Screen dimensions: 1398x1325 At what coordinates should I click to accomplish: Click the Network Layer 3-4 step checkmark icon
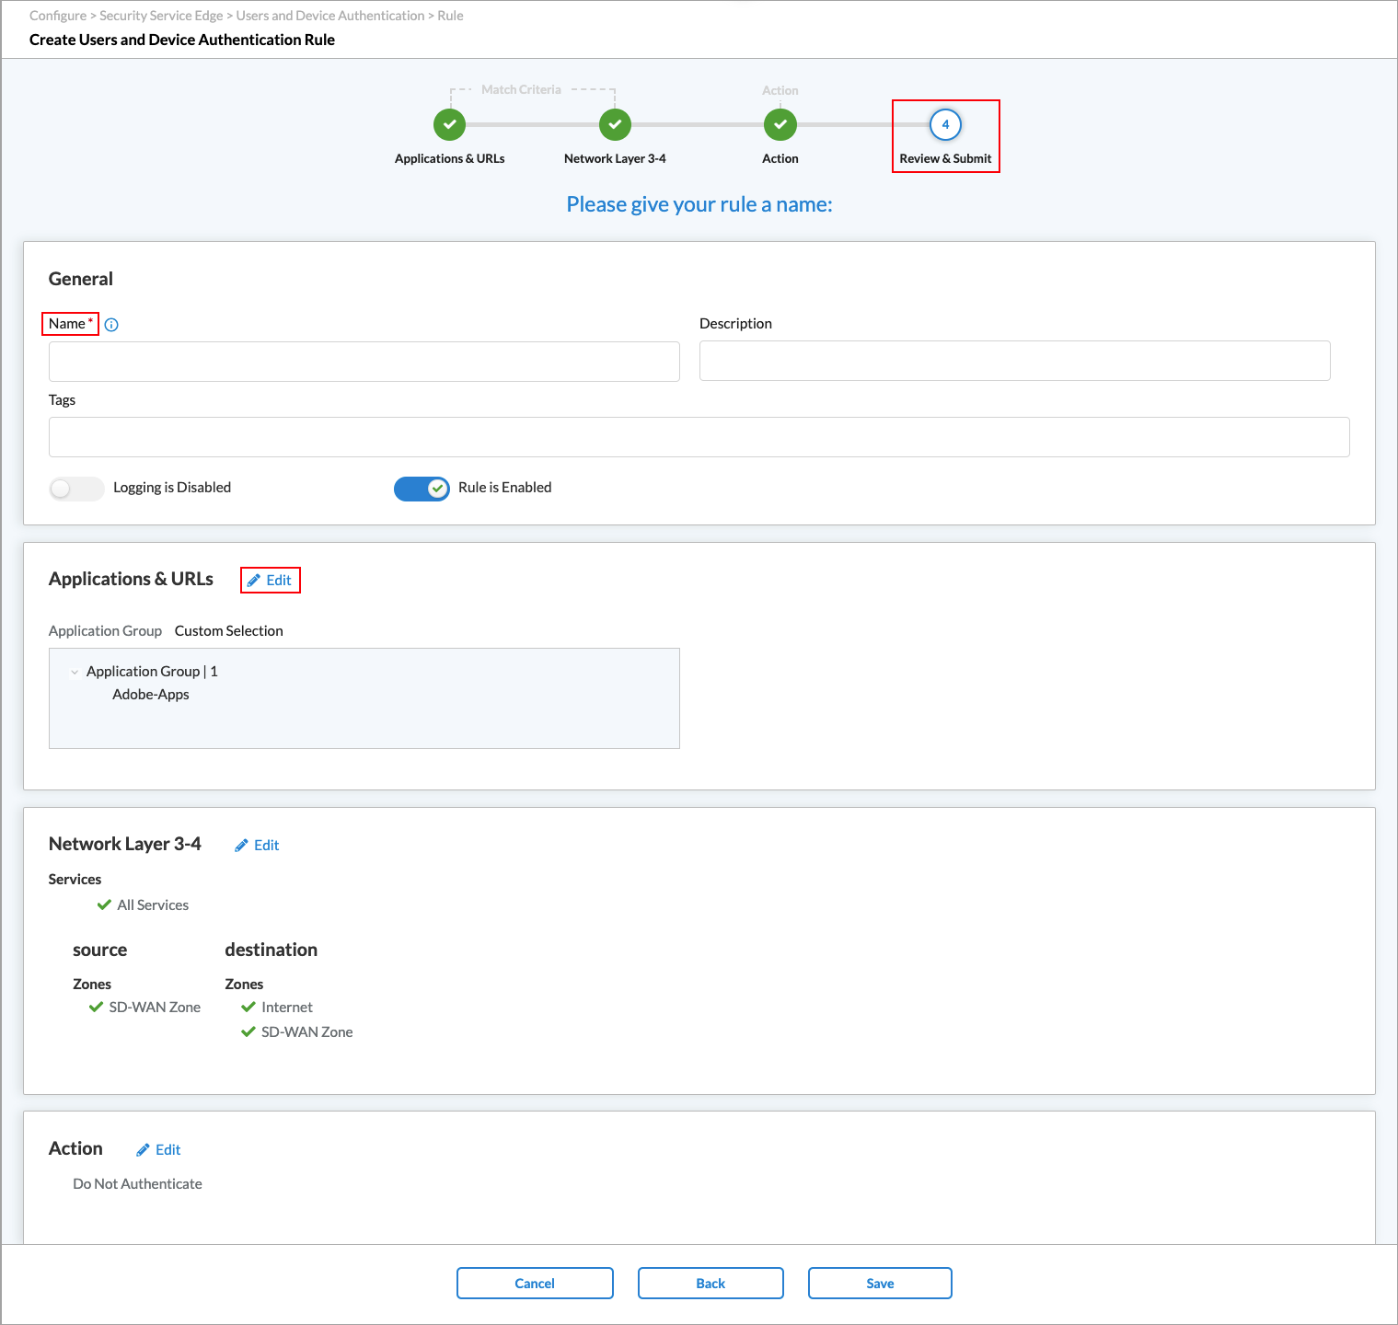coord(614,124)
